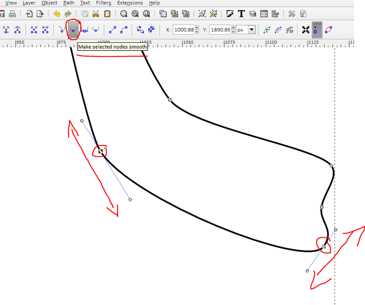Viewport: 365px width, 305px height.
Task: Open the Filters menu
Action: tap(103, 3)
